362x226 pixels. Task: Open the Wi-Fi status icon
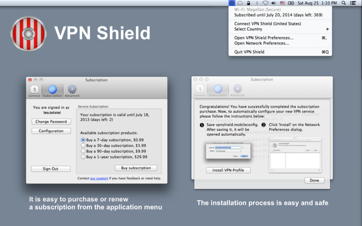coord(265,3)
